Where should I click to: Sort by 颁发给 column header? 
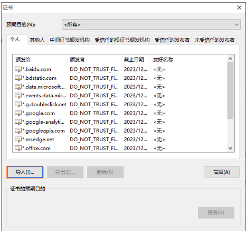(40, 60)
